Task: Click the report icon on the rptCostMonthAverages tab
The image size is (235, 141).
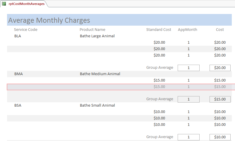Action: click(4, 4)
